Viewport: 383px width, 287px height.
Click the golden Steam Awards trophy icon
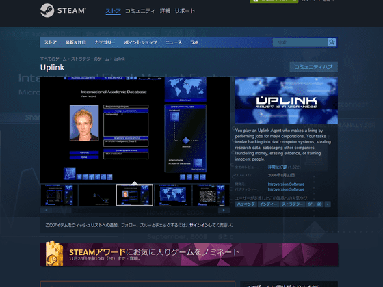coord(55,254)
